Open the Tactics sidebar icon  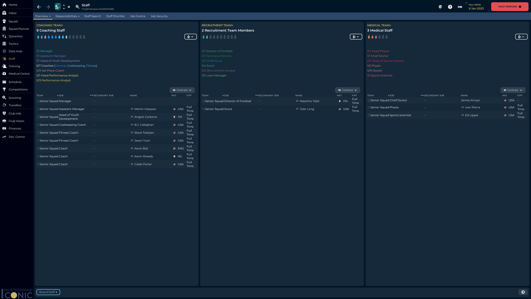[4, 44]
